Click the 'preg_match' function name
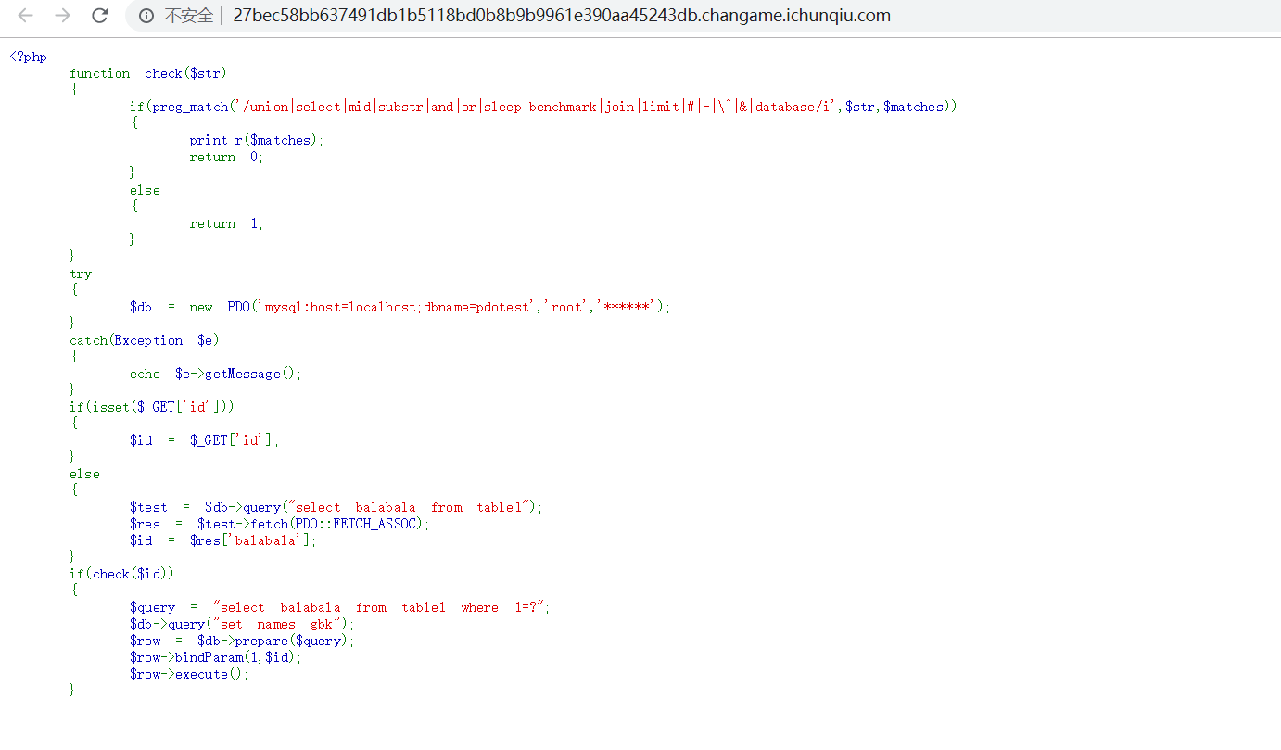Viewport: 1281px width, 750px height. point(190,107)
